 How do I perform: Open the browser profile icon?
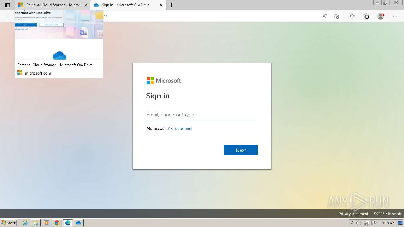(x=381, y=16)
